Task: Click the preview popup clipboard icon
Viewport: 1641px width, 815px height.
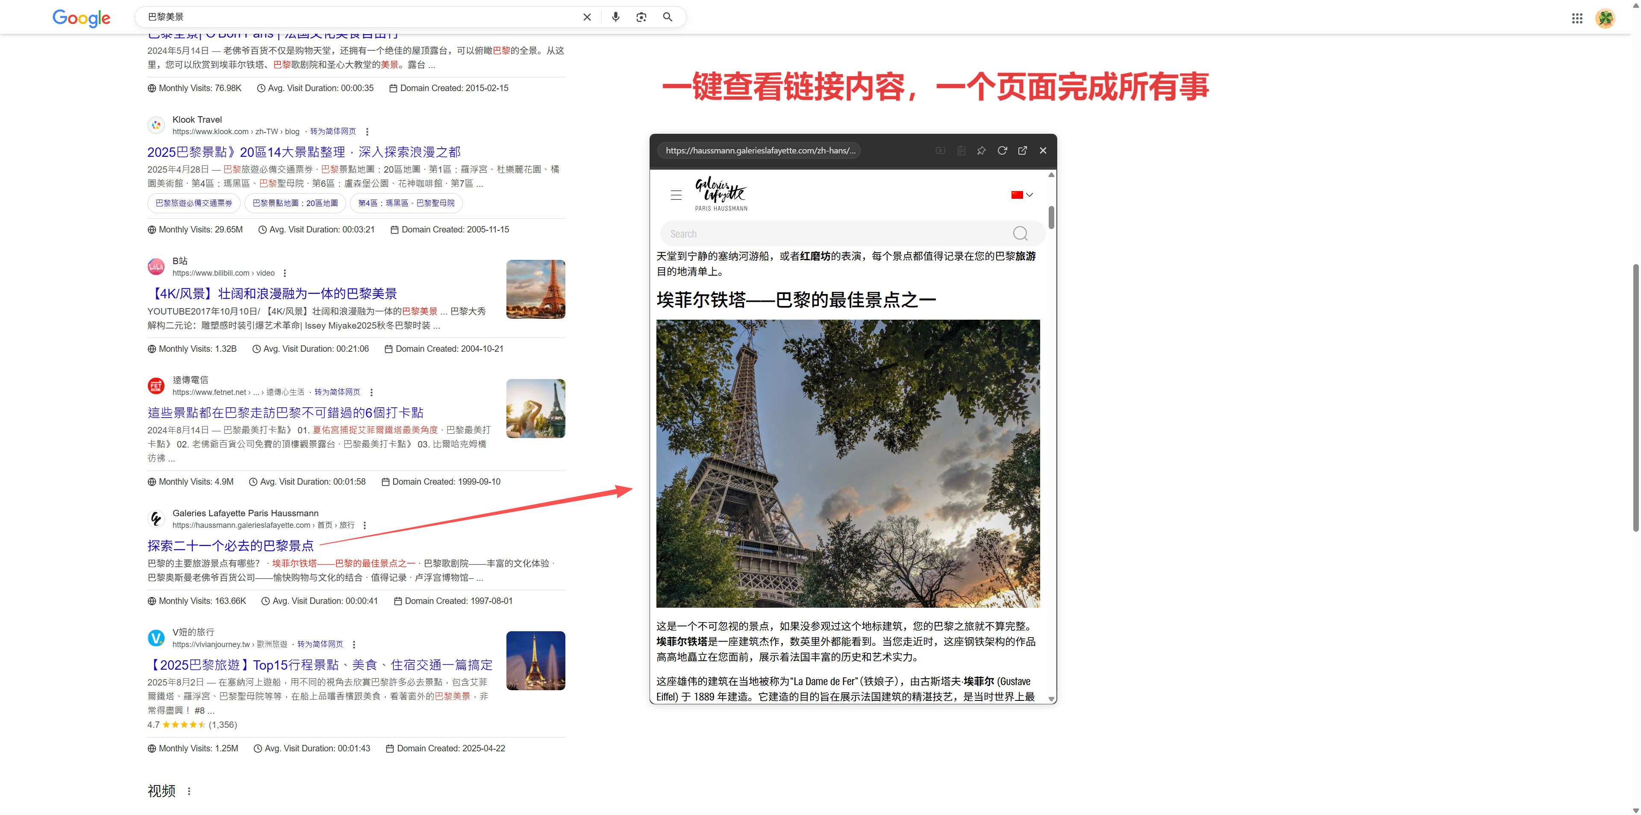Action: click(x=961, y=150)
